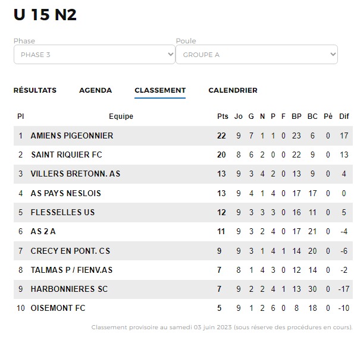The height and width of the screenshot is (337, 354).
Task: Click the chevron arrow of Poule selector
Action: (333, 54)
